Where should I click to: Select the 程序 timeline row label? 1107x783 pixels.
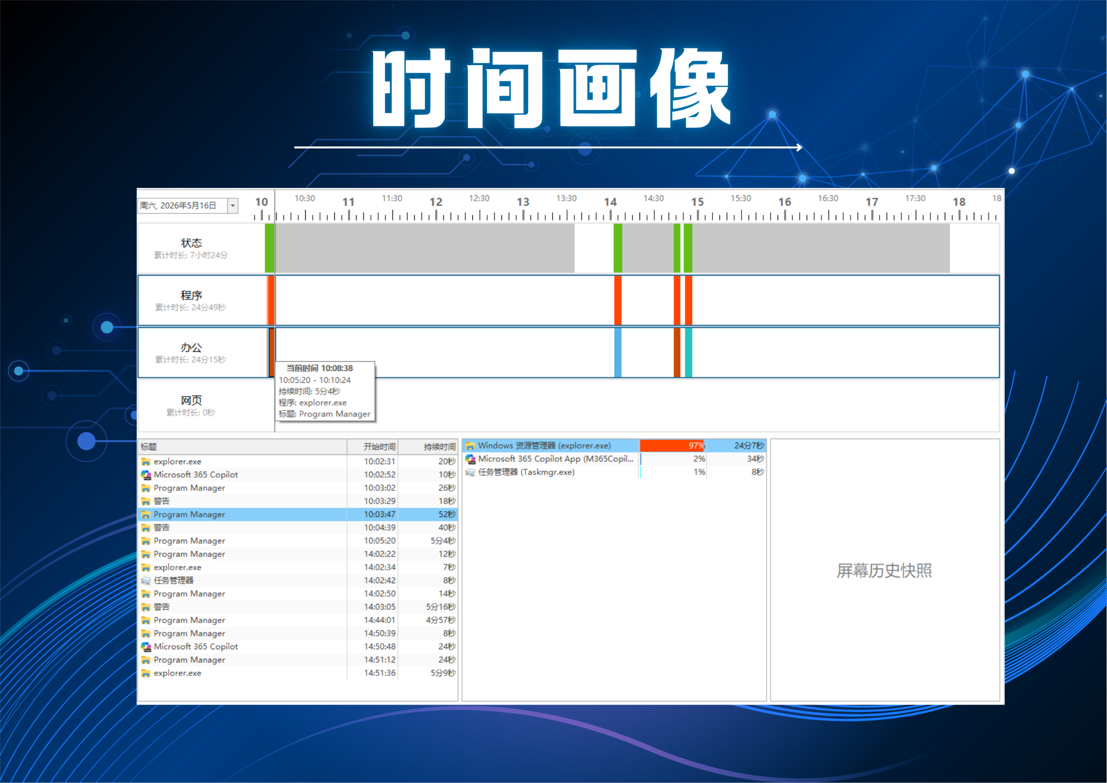coord(191,295)
